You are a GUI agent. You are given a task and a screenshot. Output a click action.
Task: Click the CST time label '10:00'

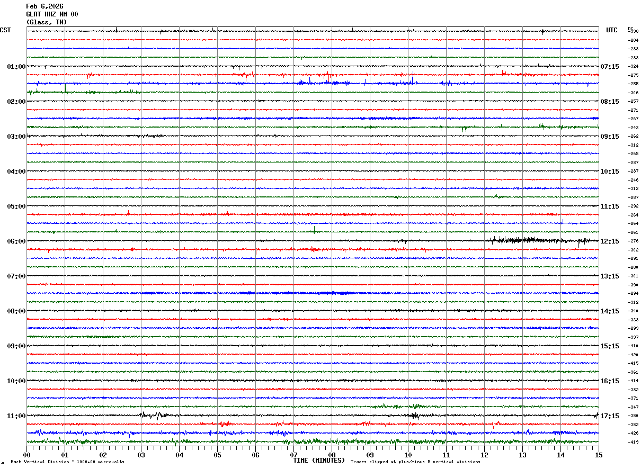[x=16, y=381]
